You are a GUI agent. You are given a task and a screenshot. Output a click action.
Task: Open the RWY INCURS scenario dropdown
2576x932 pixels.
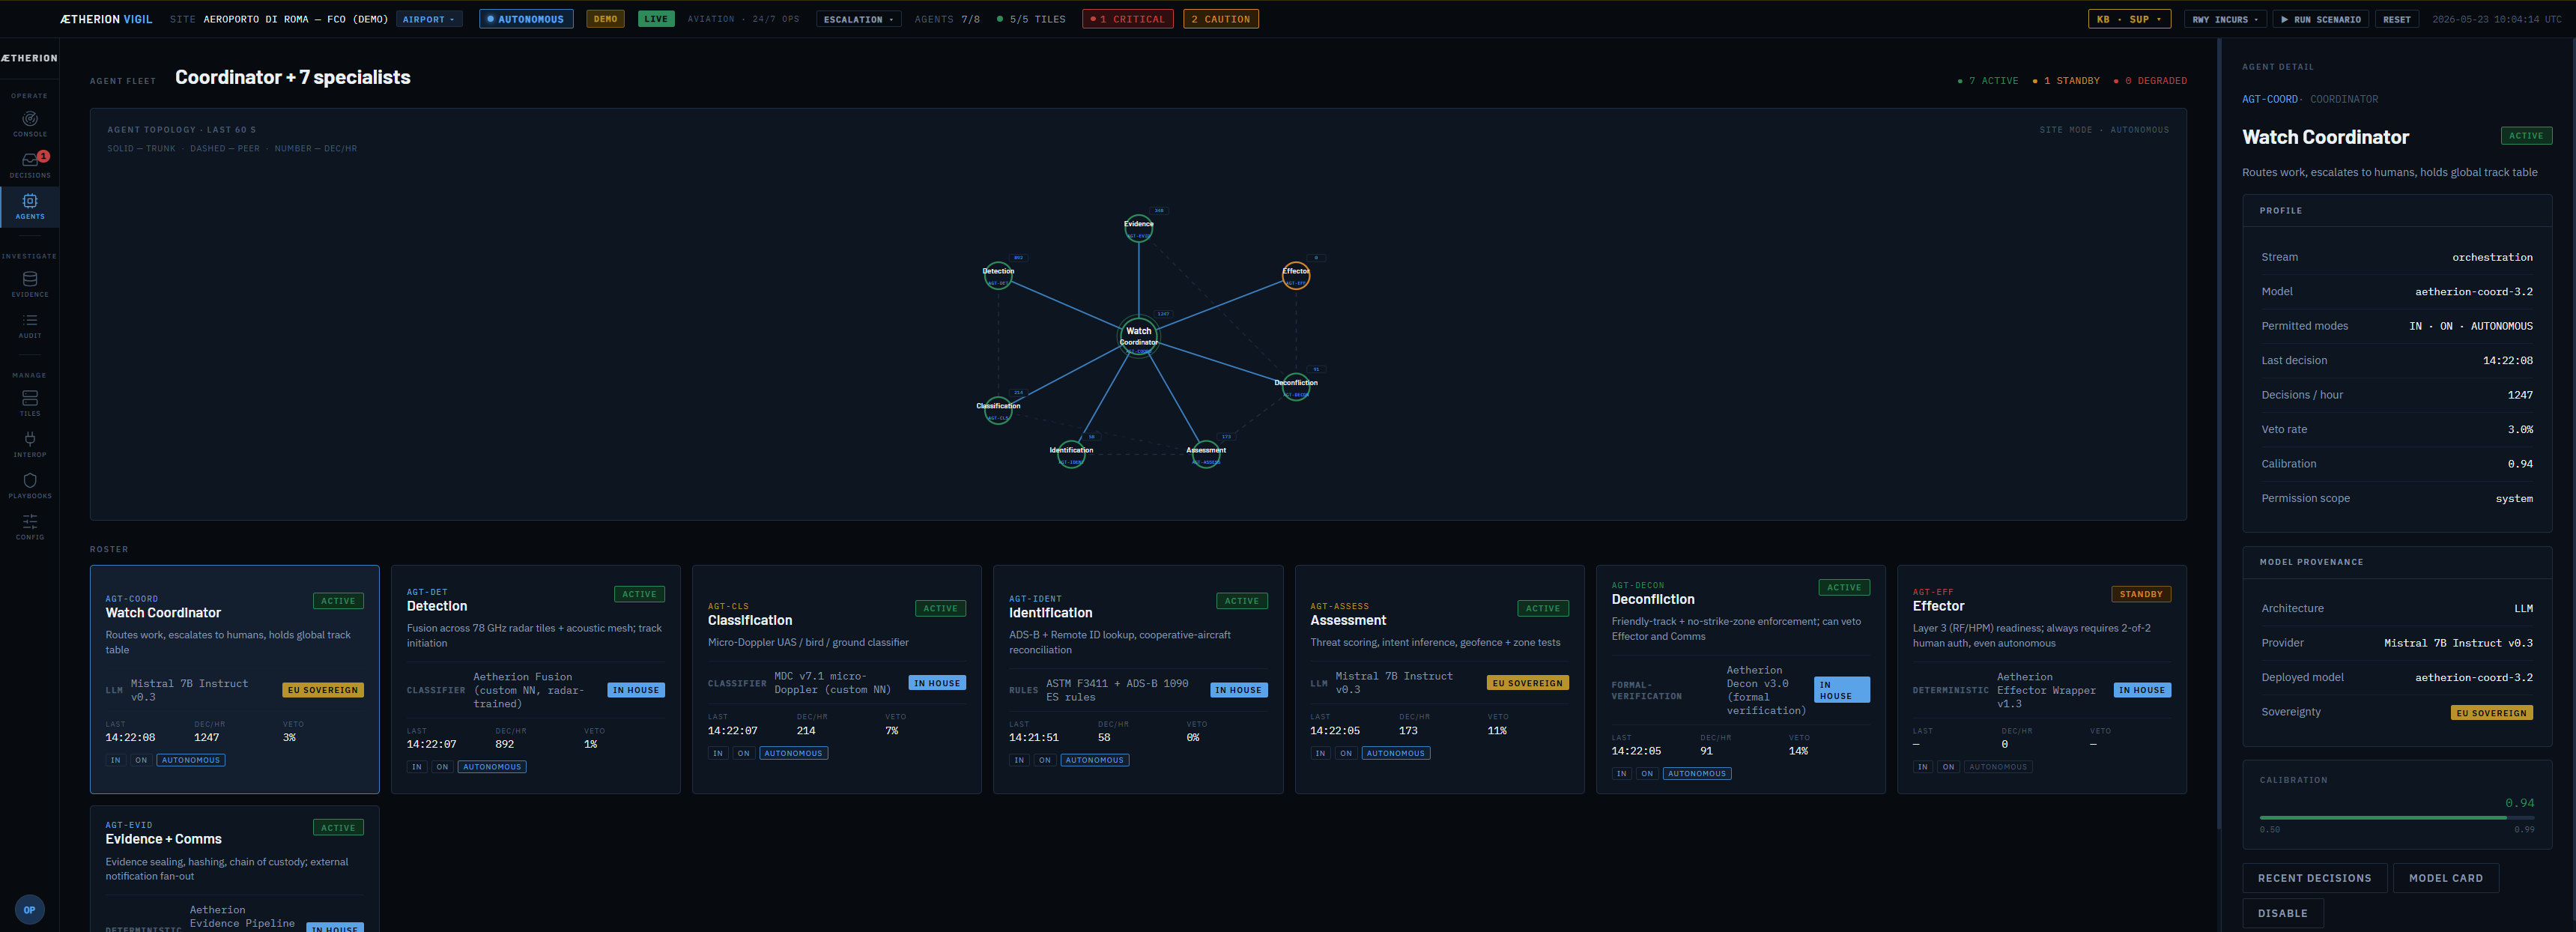(x=2225, y=19)
